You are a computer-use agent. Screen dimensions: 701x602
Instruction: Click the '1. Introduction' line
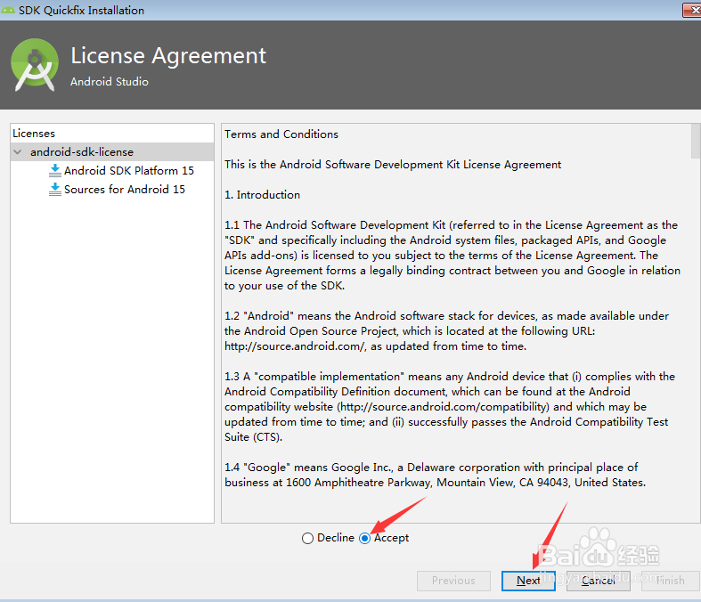point(262,195)
